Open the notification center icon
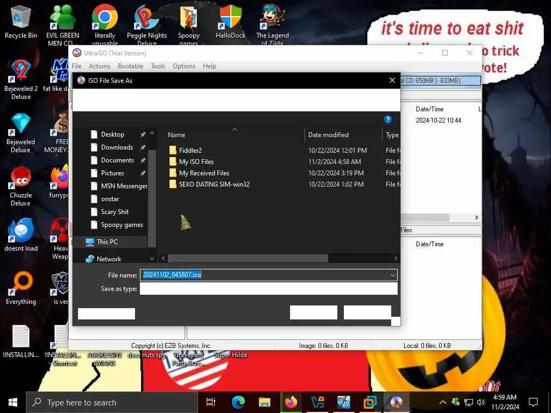 pos(533,402)
